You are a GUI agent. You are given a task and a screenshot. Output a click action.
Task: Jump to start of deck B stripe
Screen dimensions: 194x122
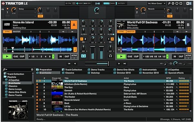tap(119, 50)
